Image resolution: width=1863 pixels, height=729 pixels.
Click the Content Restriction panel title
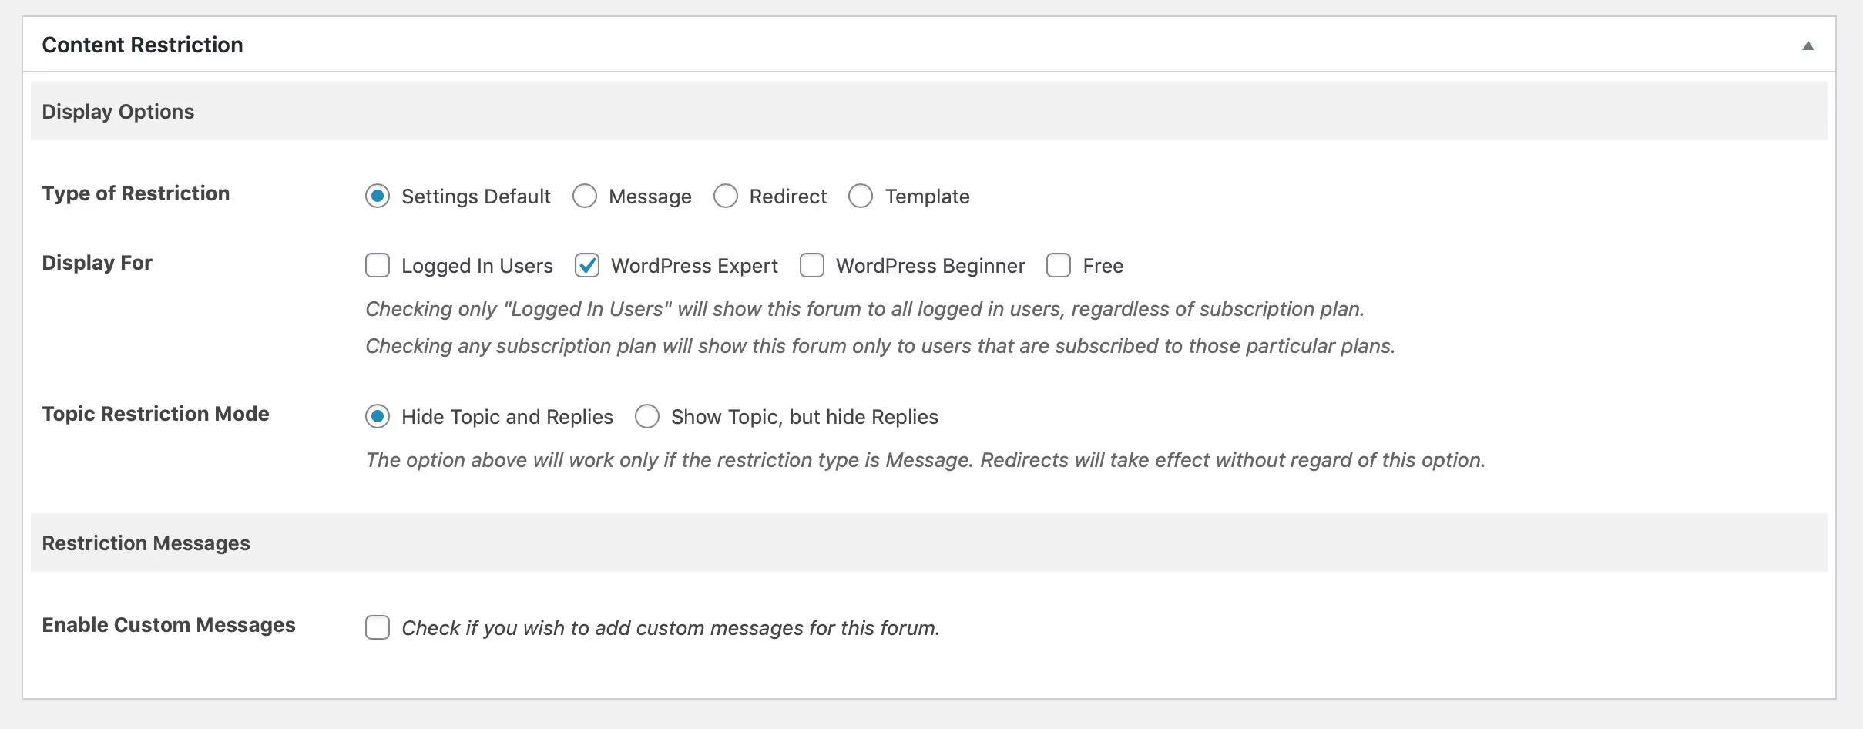point(143,45)
